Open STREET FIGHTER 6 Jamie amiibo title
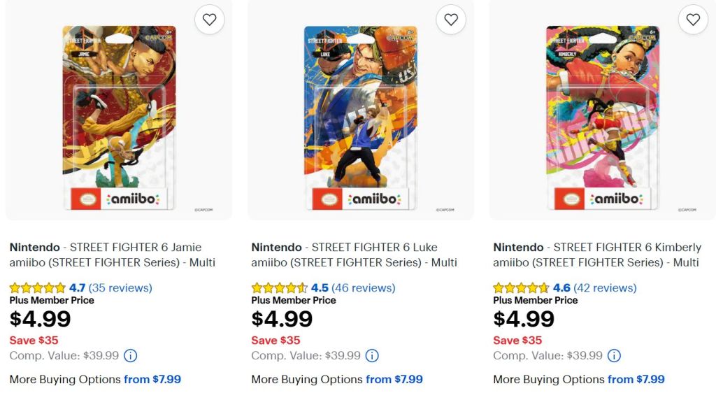The height and width of the screenshot is (393, 716). 113,255
